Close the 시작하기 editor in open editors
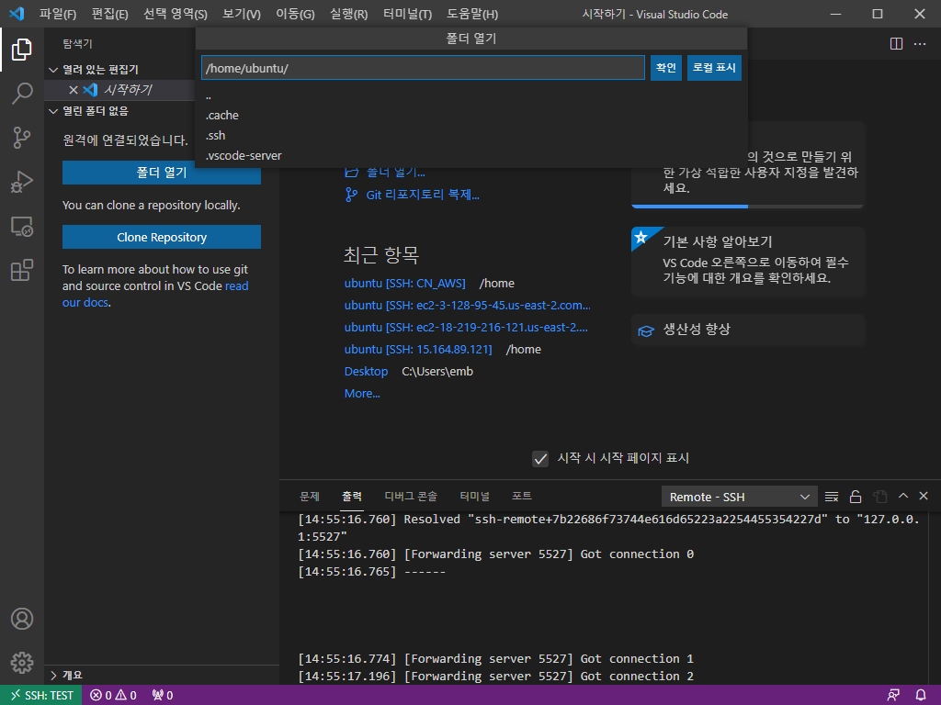 74,90
